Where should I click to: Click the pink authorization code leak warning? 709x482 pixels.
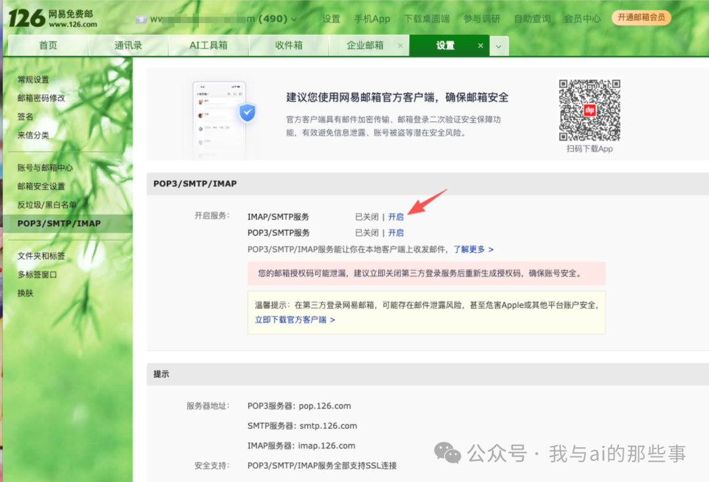pyautogui.click(x=426, y=273)
